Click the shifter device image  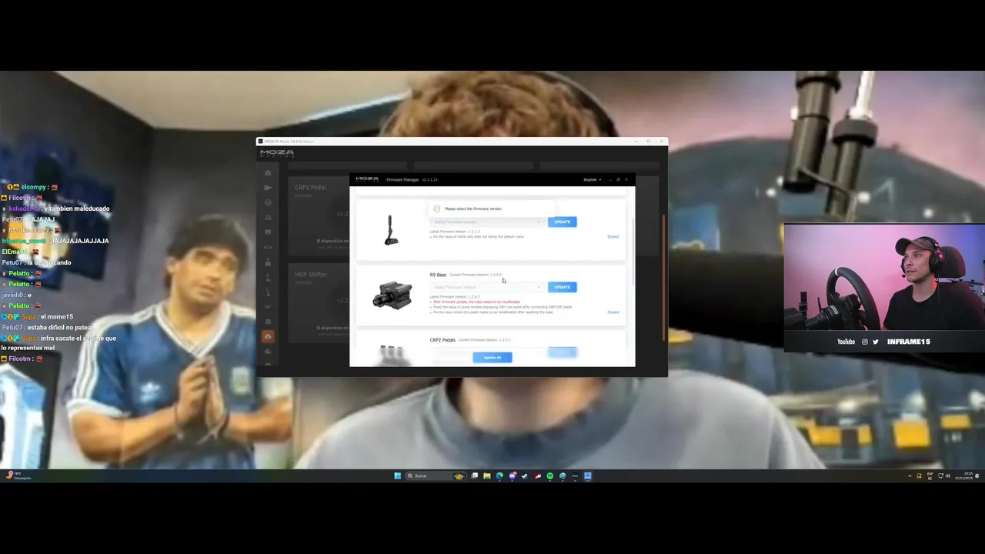392,230
